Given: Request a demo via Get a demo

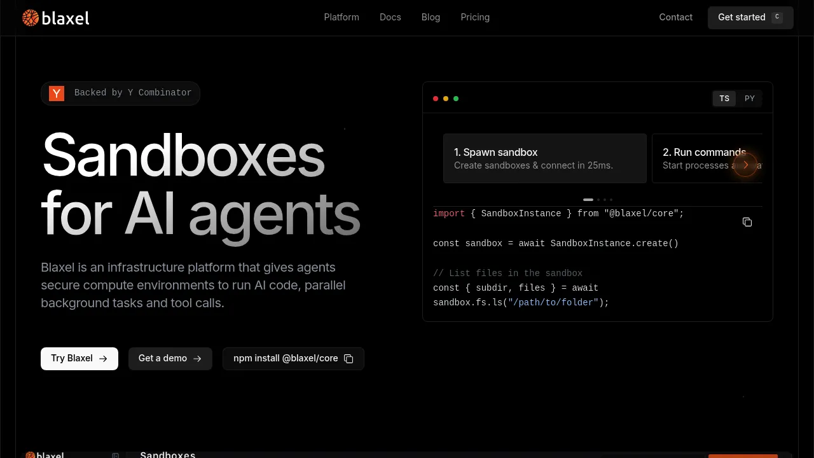Looking at the screenshot, I should (170, 359).
